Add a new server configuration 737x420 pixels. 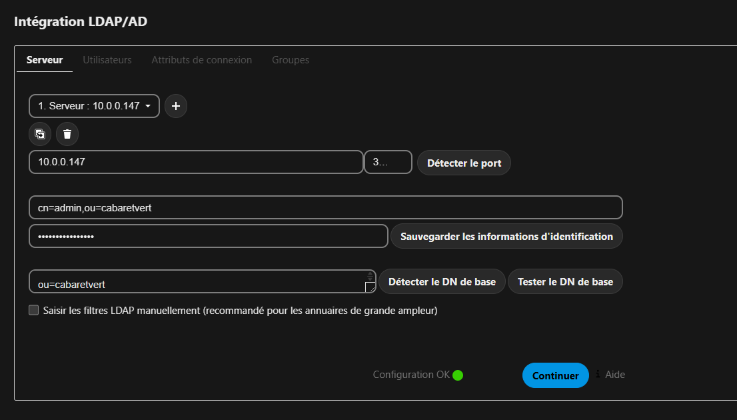tap(176, 106)
